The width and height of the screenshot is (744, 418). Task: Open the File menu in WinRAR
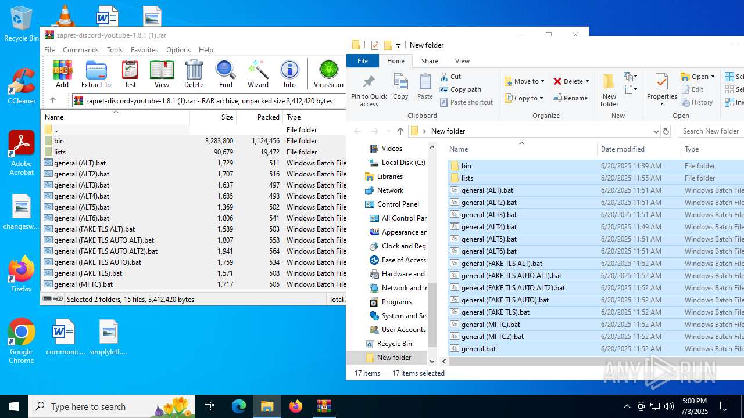(x=49, y=50)
